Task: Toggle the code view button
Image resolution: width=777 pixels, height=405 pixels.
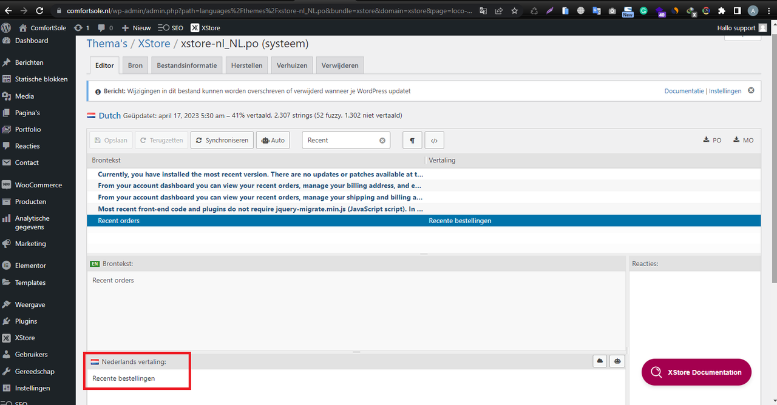Action: click(434, 140)
